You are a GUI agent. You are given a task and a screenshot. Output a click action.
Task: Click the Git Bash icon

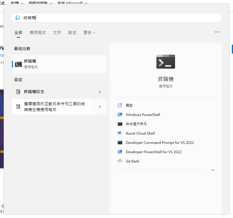coord(120,161)
